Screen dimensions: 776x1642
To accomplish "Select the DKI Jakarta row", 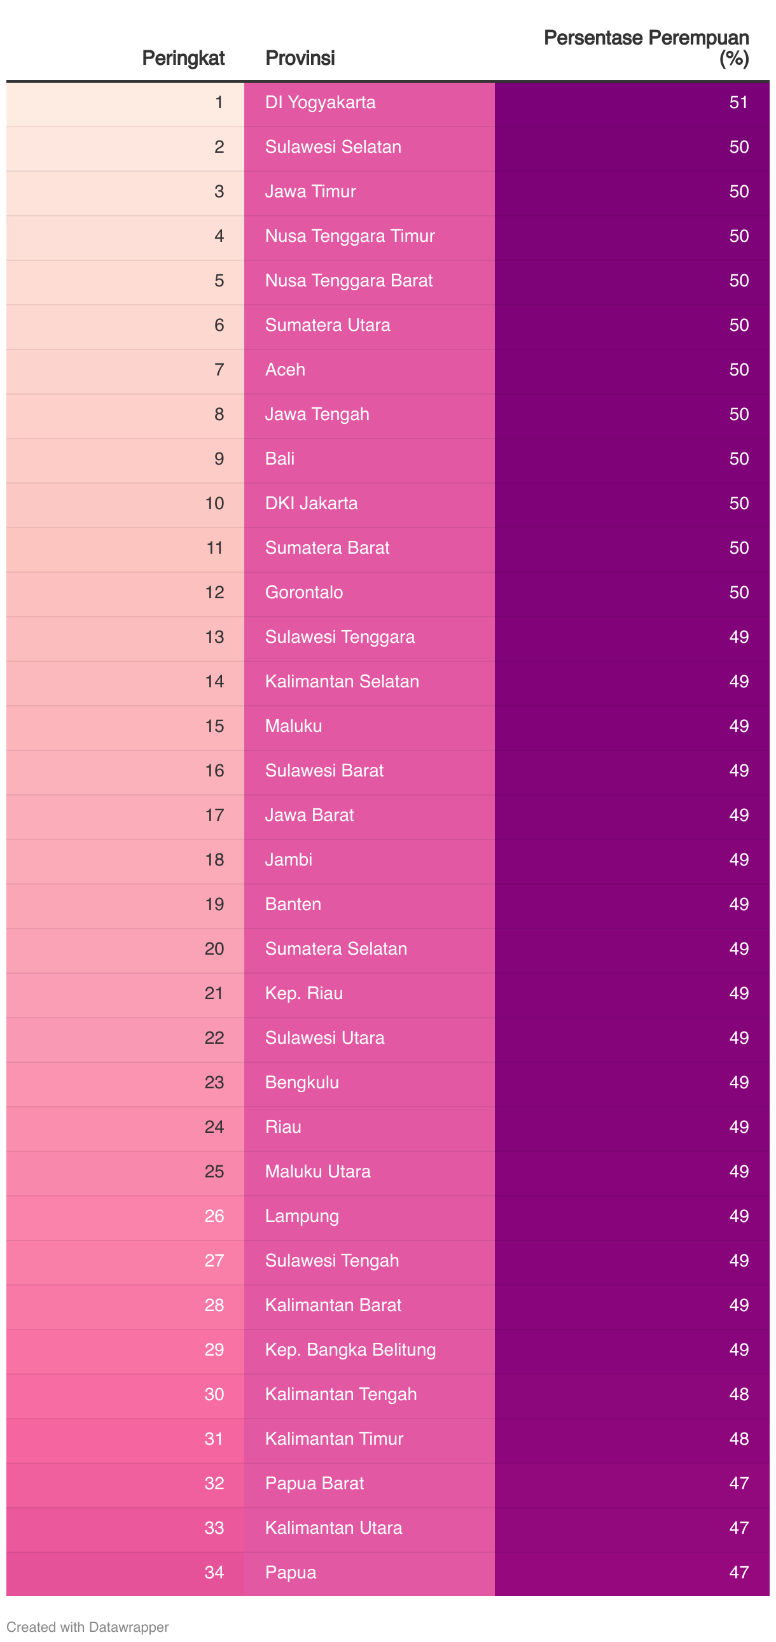I will click(x=388, y=504).
